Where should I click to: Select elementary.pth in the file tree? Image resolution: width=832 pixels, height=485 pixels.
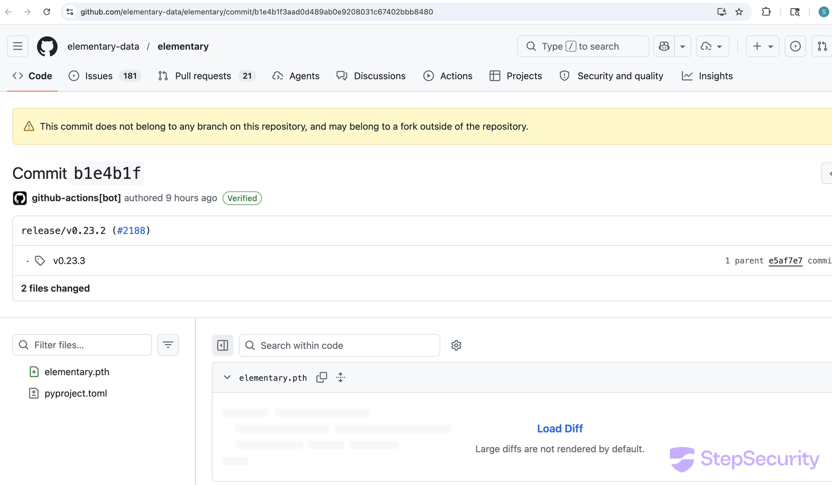coord(77,372)
